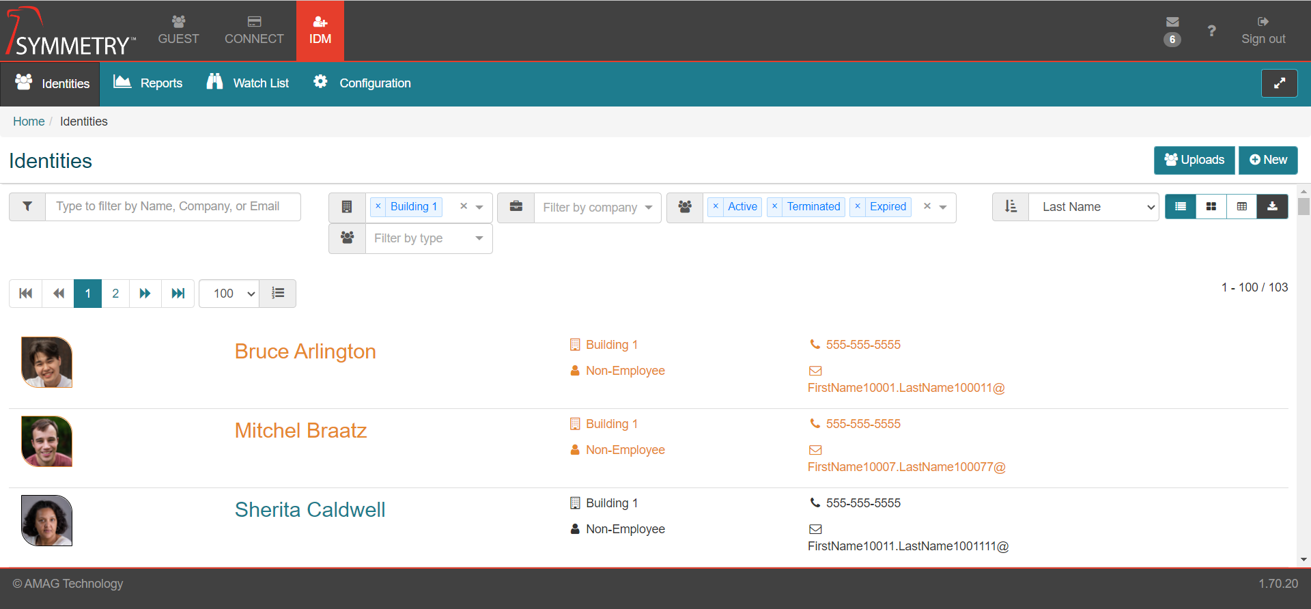Open the messages envelope icon
Screen dimensions: 1311x609
tap(1172, 23)
